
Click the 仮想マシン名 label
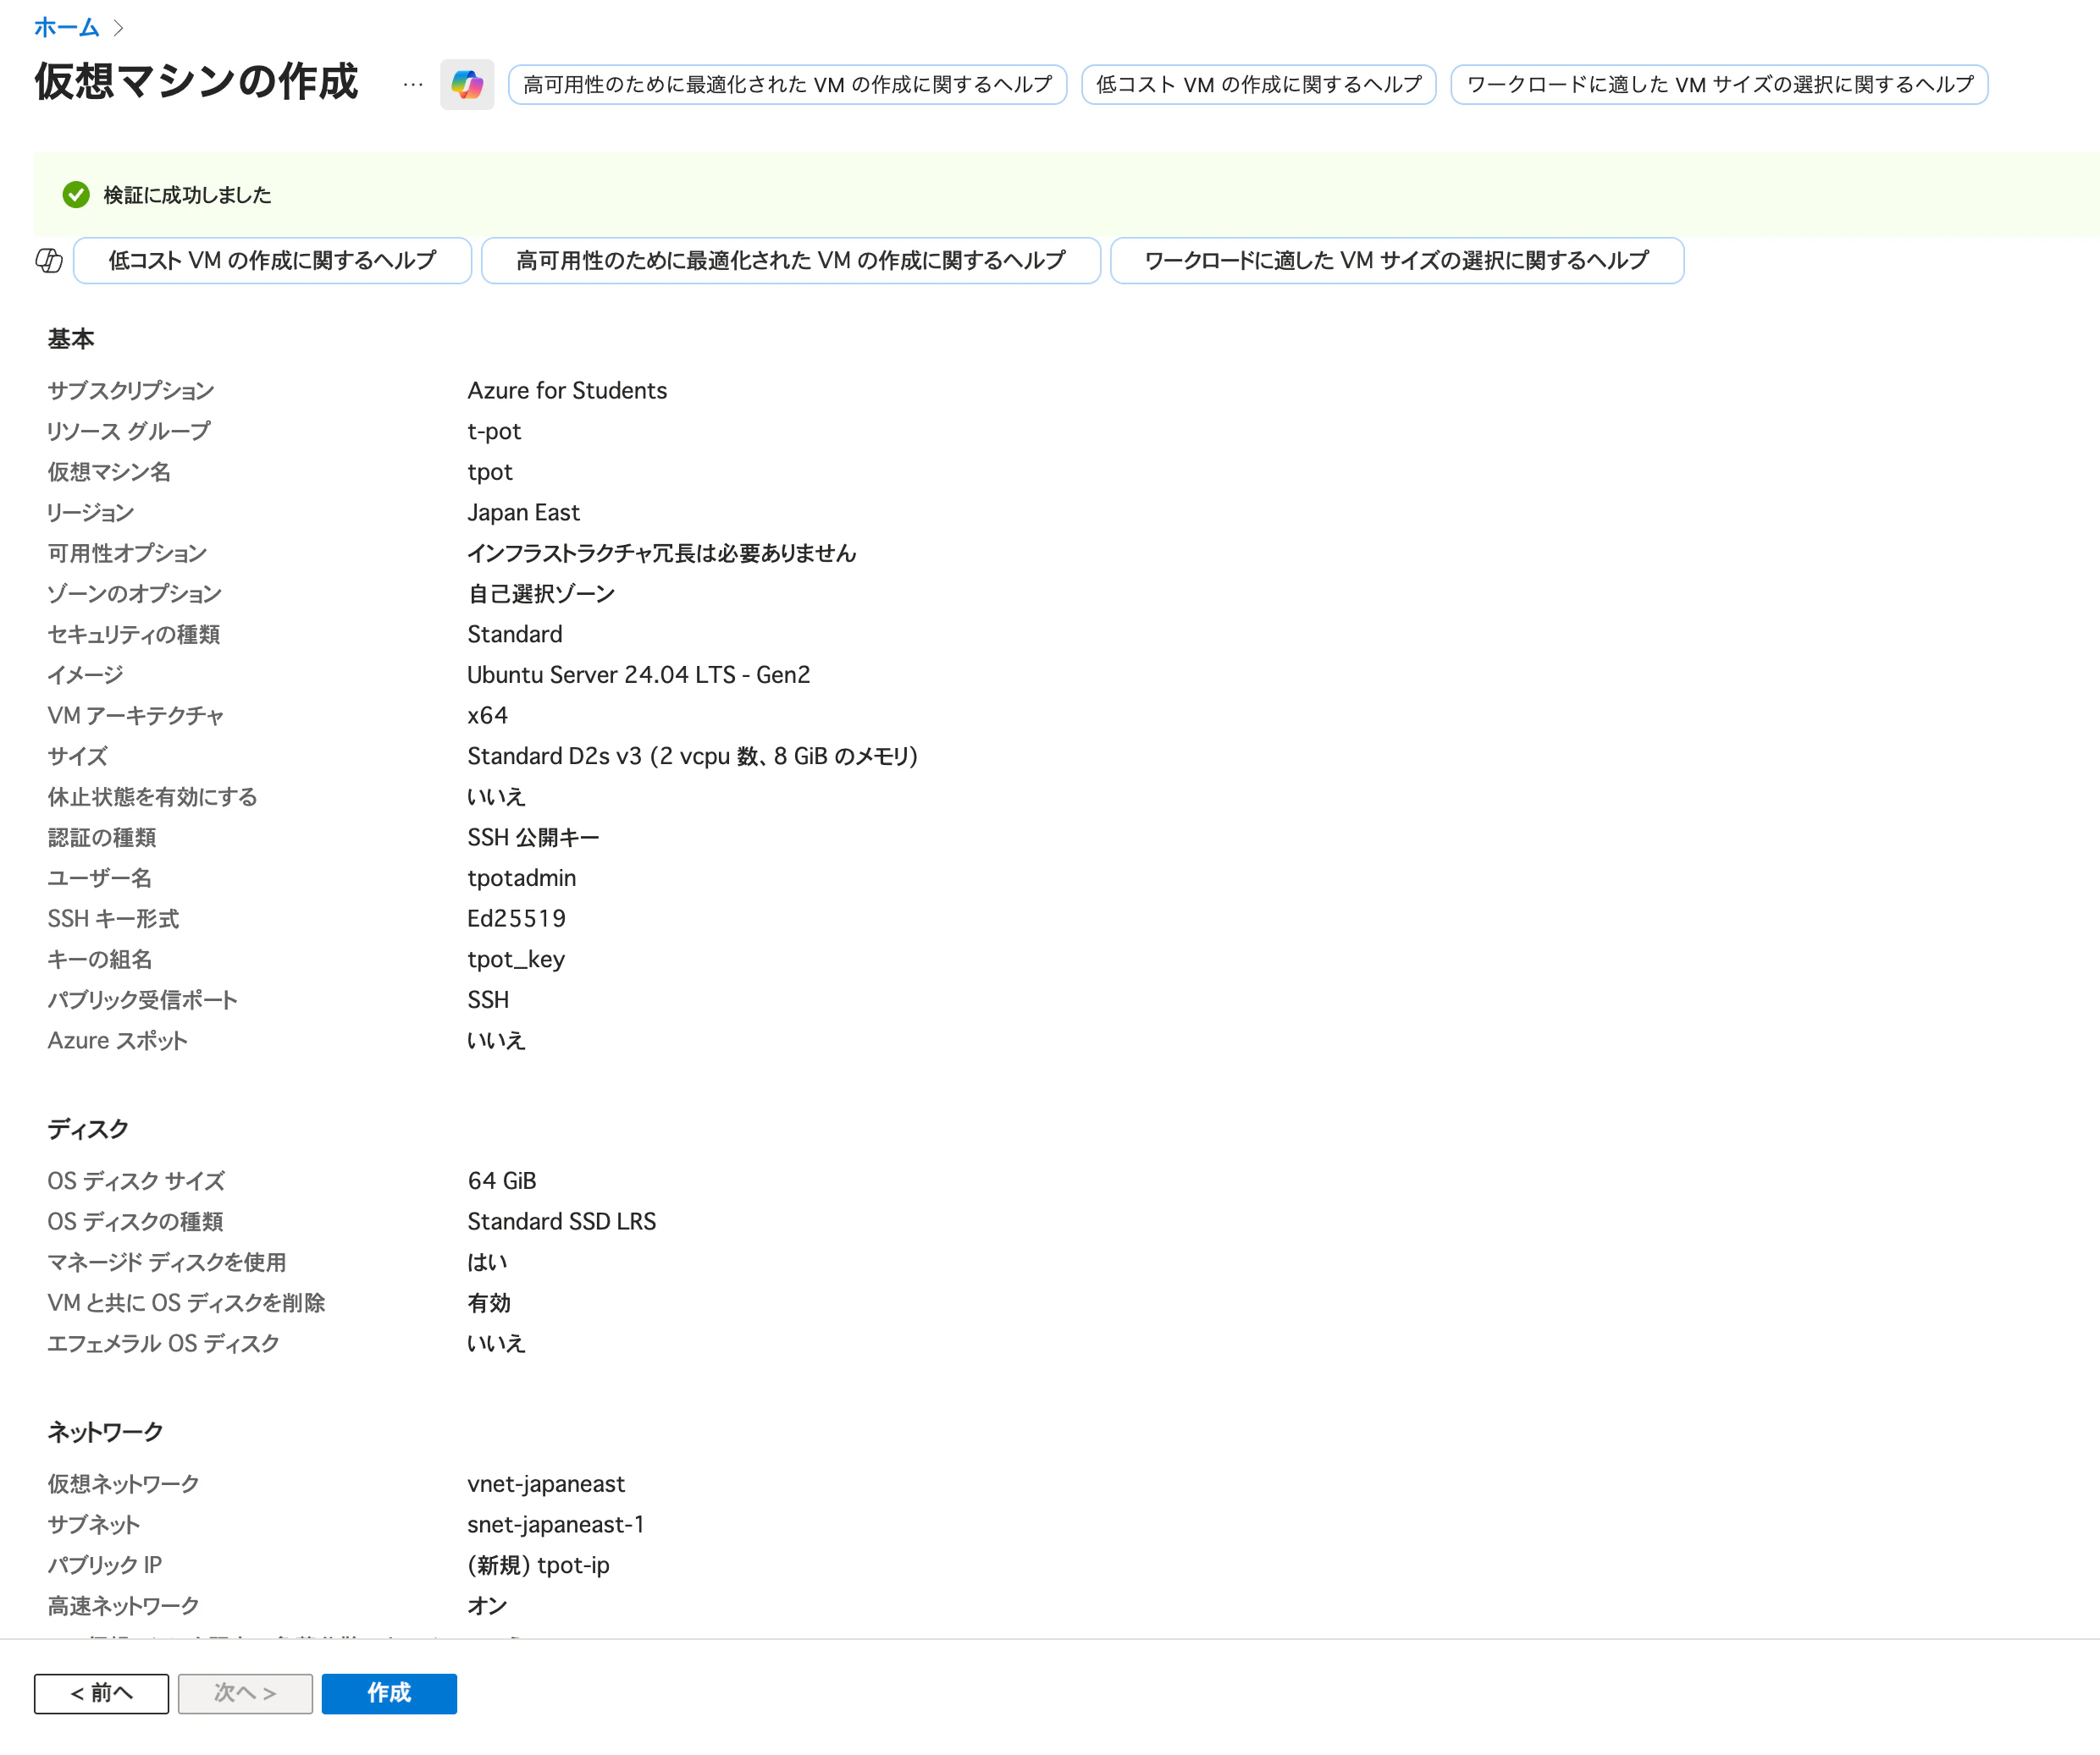(109, 471)
